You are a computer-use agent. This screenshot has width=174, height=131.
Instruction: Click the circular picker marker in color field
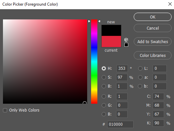click(x=85, y=103)
